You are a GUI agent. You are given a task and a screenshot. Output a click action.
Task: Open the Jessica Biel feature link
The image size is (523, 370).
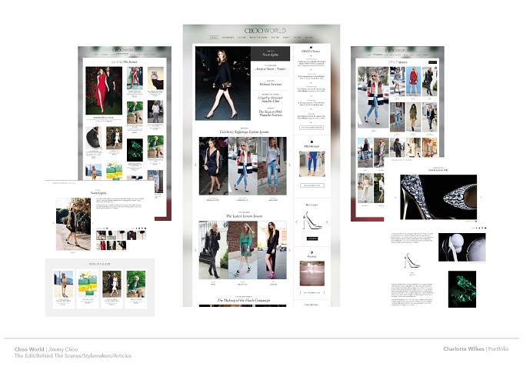tap(270, 68)
